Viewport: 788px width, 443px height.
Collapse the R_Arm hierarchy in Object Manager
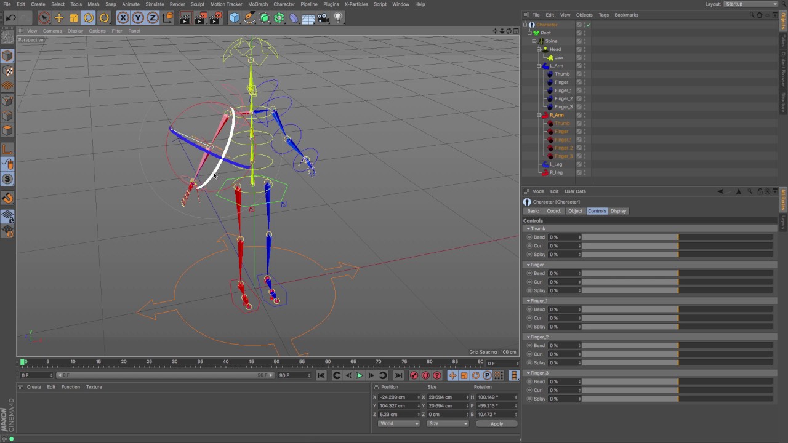click(x=539, y=115)
